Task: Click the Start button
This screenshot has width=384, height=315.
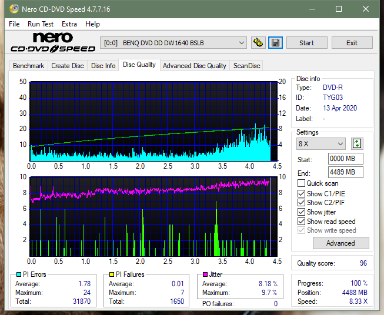Action: point(306,43)
